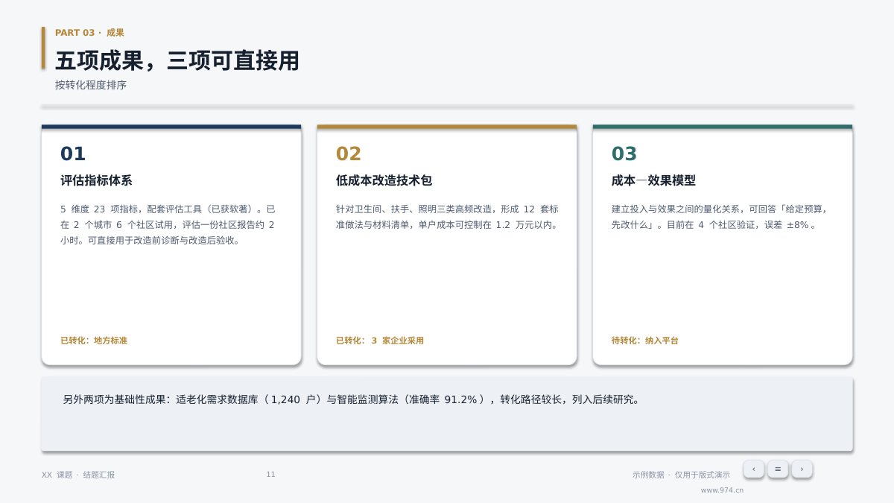Select the heading 评估指标体系
The width and height of the screenshot is (894, 503).
coord(96,180)
